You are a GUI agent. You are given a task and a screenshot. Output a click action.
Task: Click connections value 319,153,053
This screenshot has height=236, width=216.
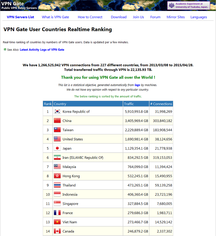[x=163, y=158]
